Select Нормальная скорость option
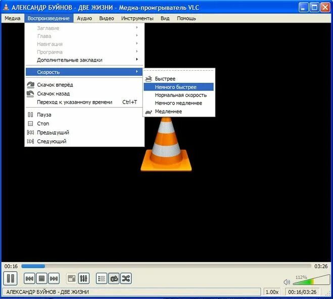This screenshot has width=333, height=299. click(178, 95)
